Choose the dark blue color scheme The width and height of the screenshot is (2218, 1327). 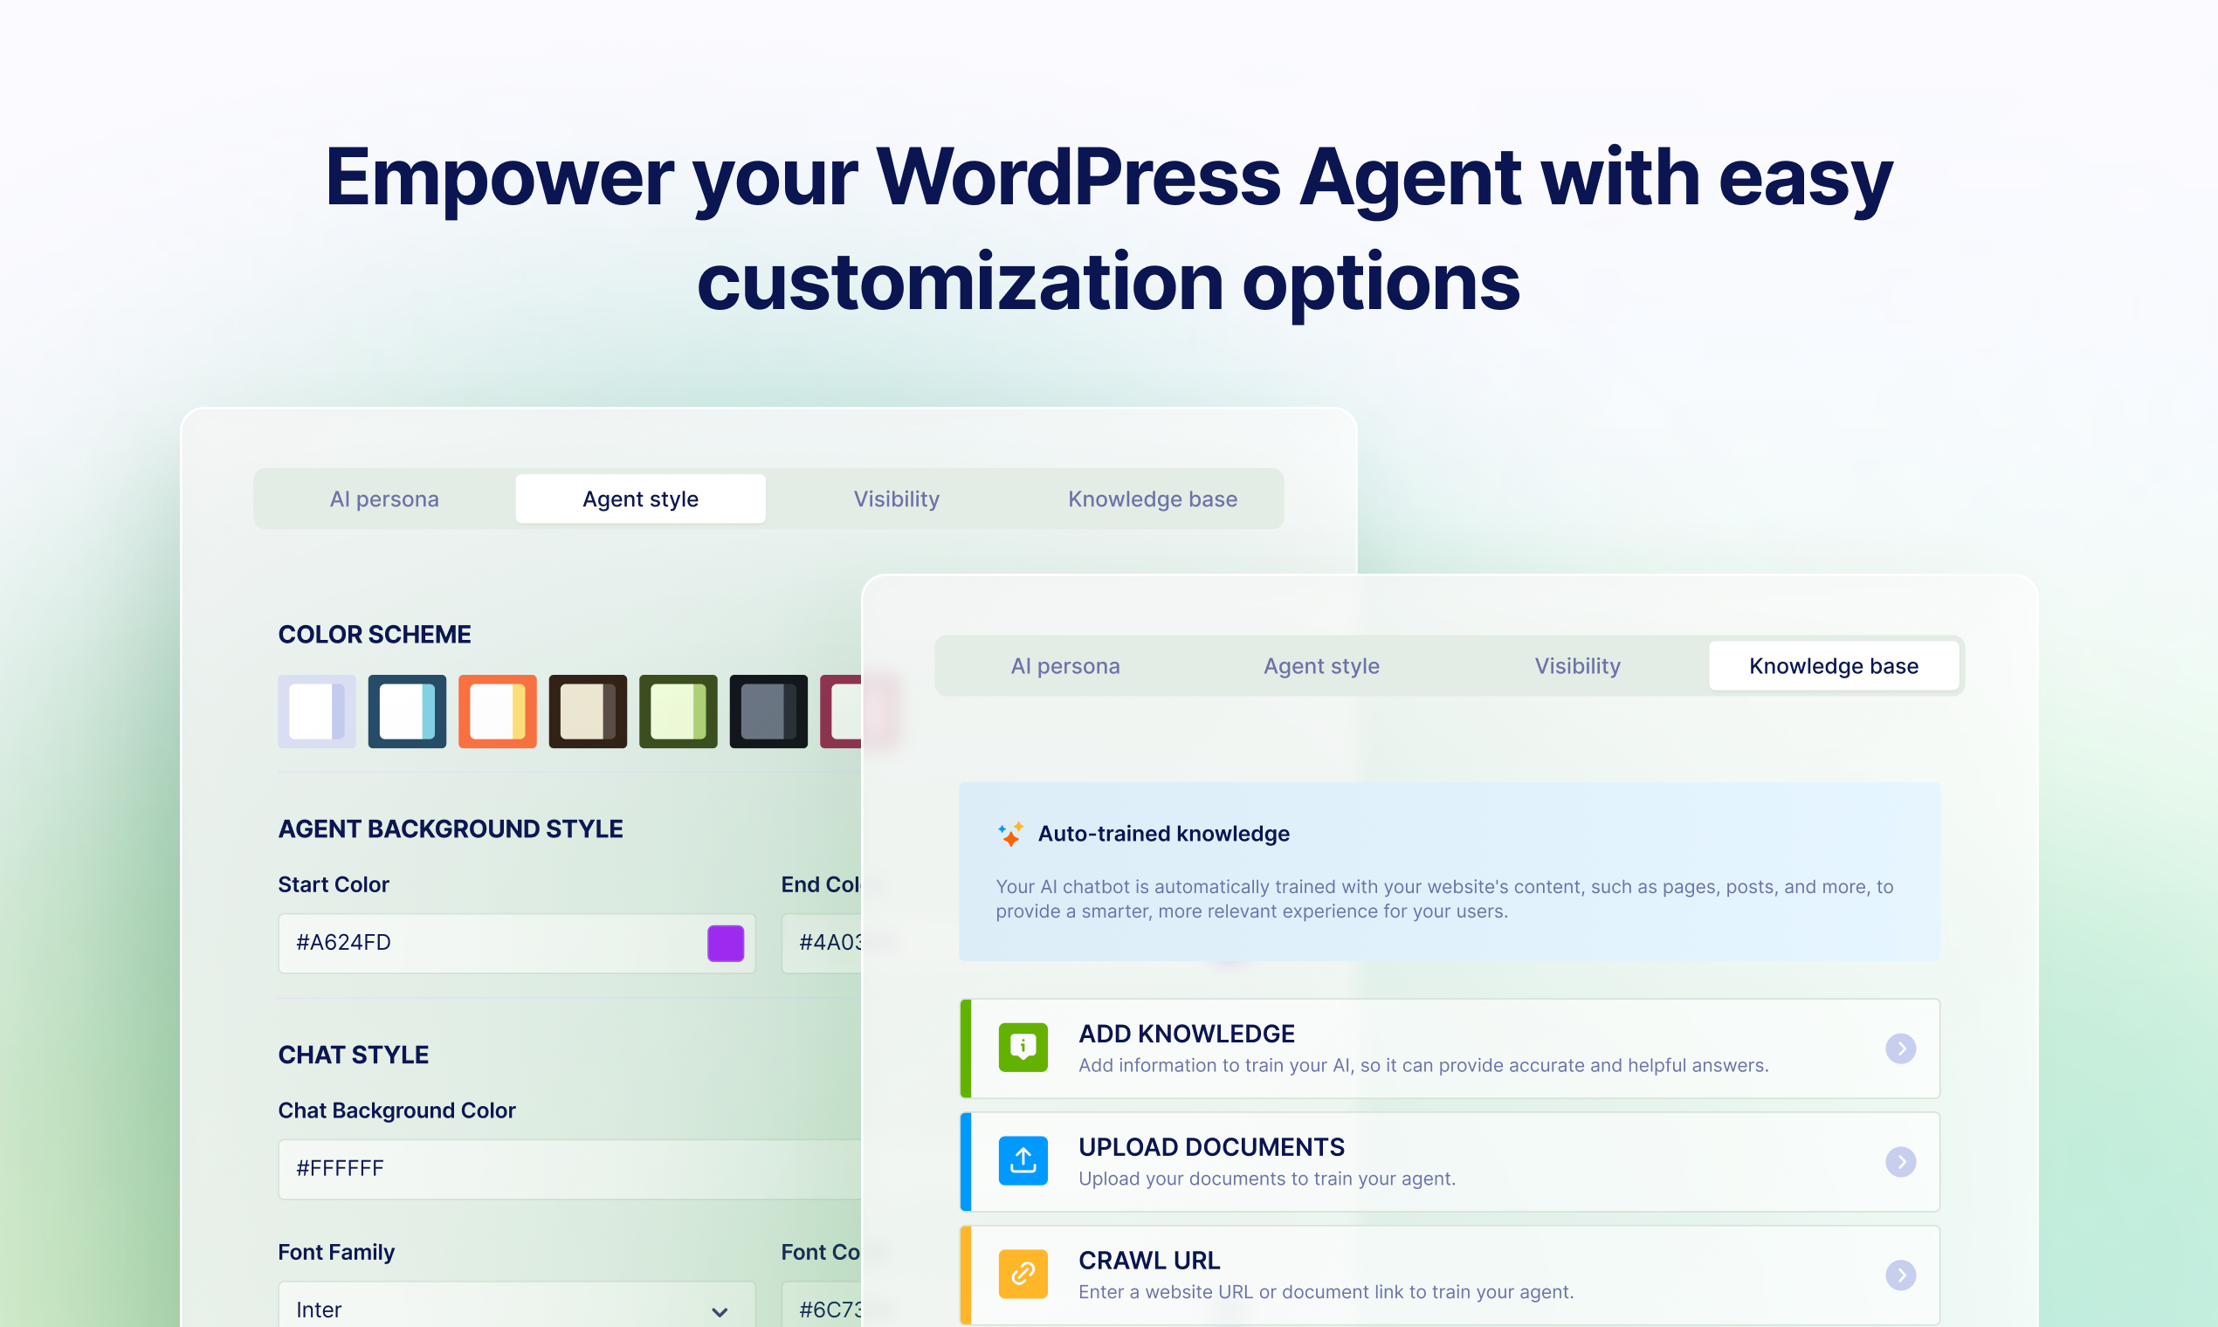(407, 712)
